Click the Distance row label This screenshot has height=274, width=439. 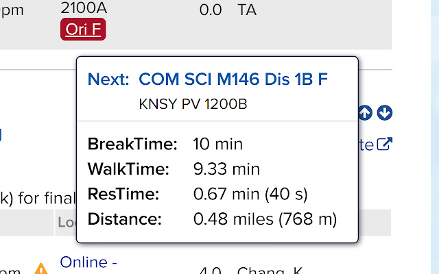coord(125,220)
